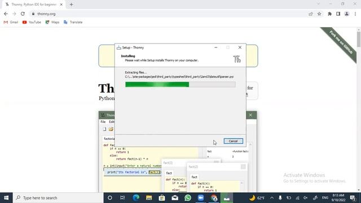The width and height of the screenshot is (361, 203).
Task: Launch Microsoft Edge from taskbar
Action: [136, 198]
